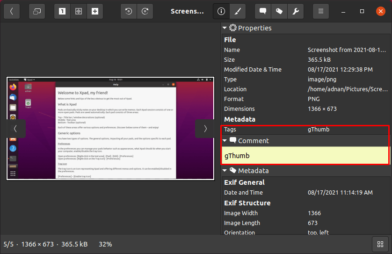
Task: Set zoom to actual size 1:1
Action: click(62, 11)
